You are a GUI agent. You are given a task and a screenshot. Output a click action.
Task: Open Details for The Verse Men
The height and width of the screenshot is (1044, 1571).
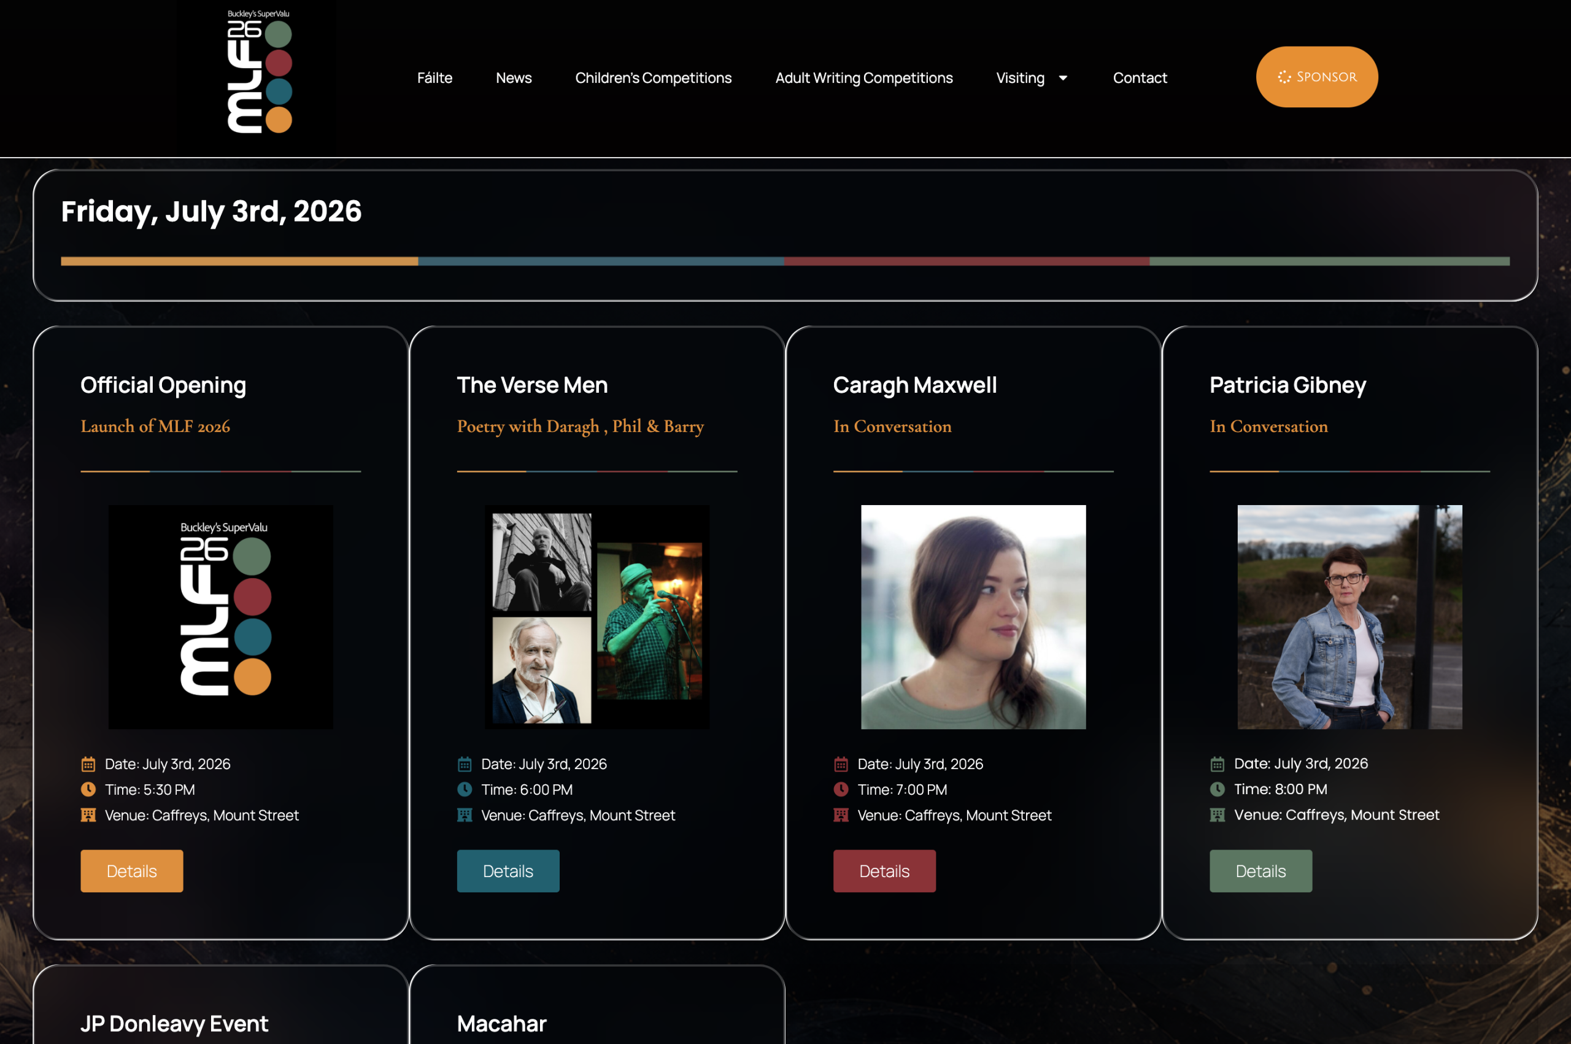pyautogui.click(x=508, y=871)
